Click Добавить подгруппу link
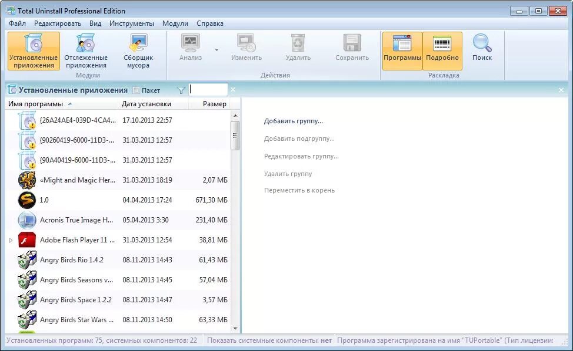573x351 pixels. [299, 139]
